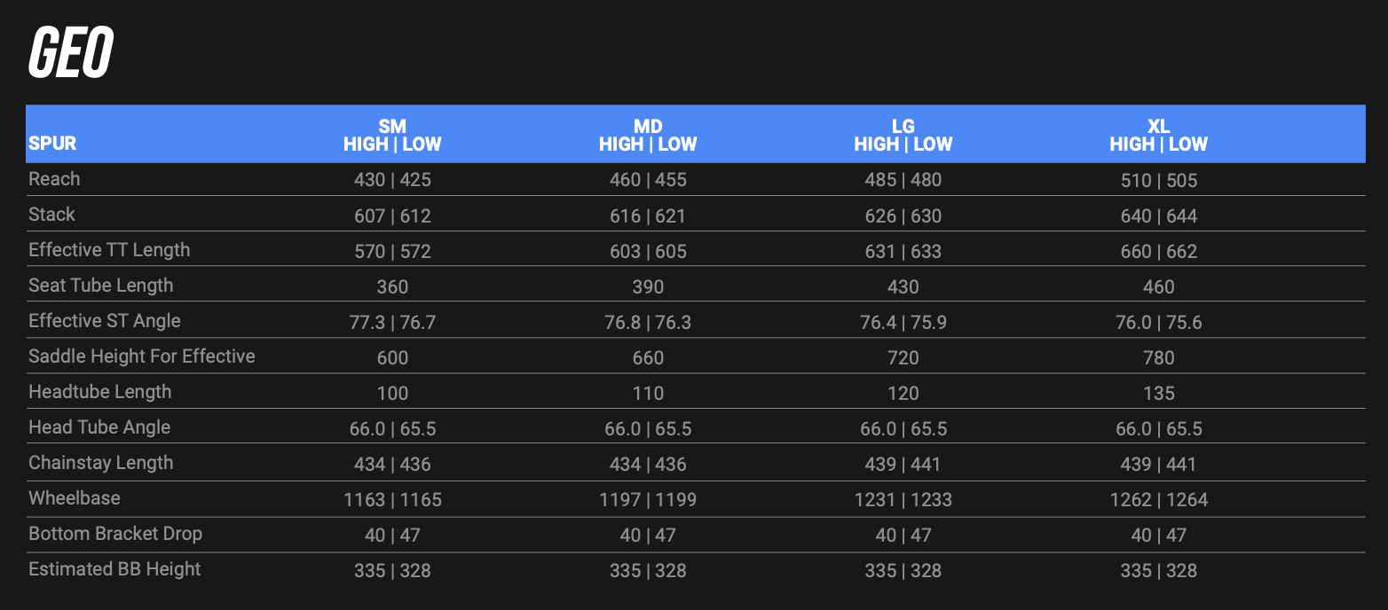Click the Saddle Height For Effective label
Viewport: 1388px width, 610px height.
pyautogui.click(x=141, y=356)
